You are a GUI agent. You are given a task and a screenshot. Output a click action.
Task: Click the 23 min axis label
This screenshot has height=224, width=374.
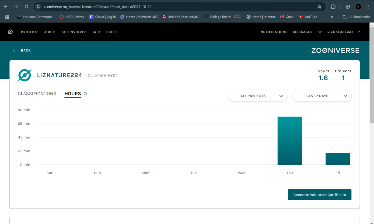tap(24, 151)
